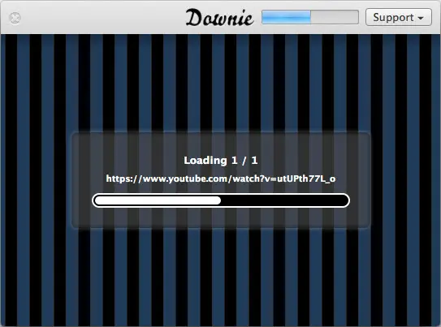441x327 pixels.
Task: Click the translucent loading panel above Loading text
Action: pos(221,144)
